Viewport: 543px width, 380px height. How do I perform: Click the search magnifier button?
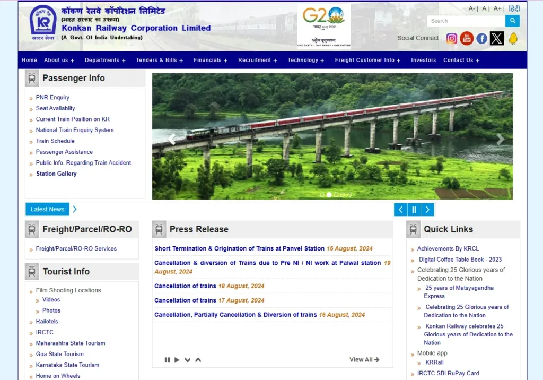coord(512,21)
